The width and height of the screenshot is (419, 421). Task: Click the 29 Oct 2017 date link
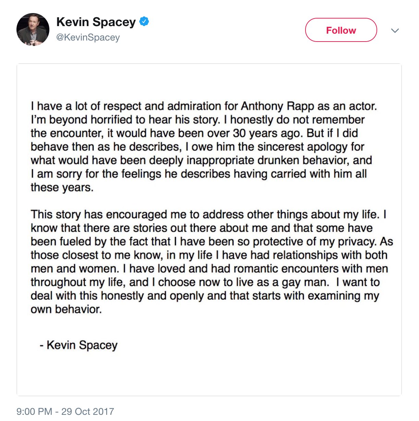(88, 411)
